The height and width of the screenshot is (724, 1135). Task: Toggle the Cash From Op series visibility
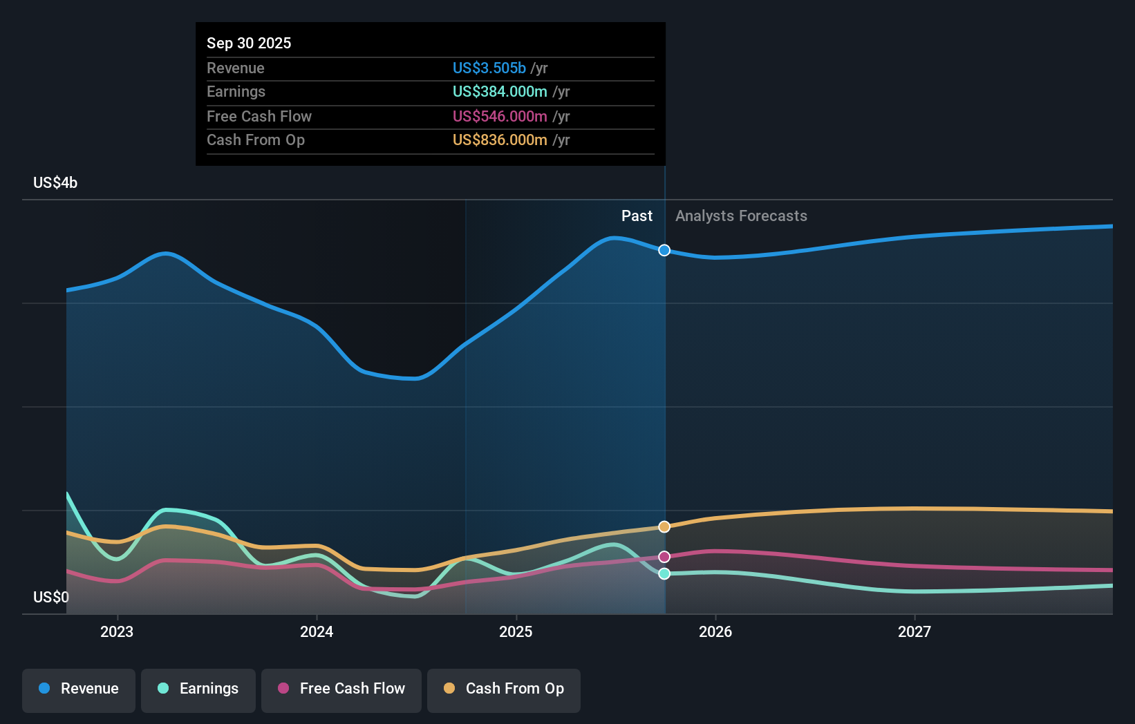click(504, 689)
